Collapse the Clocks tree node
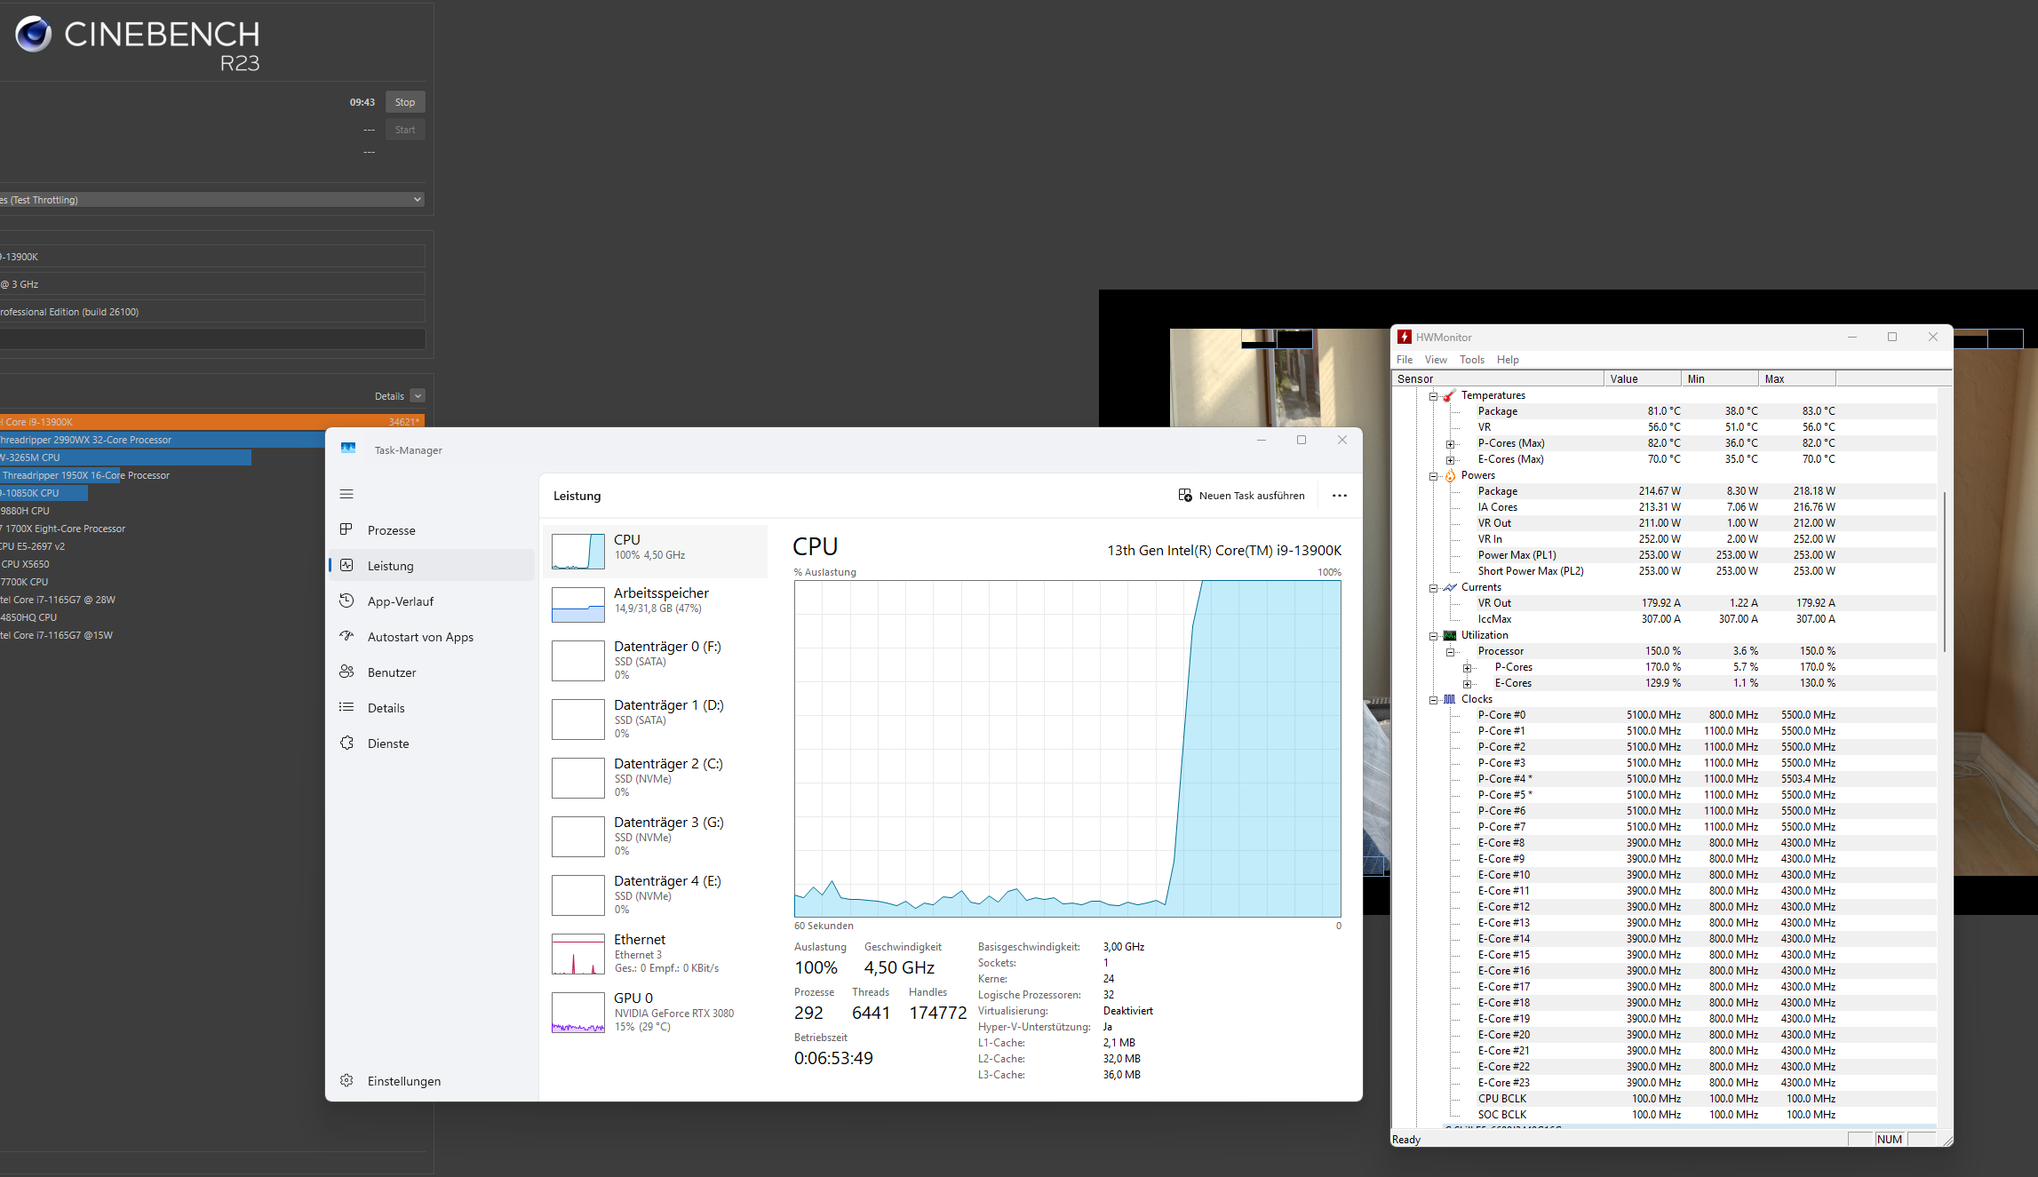The height and width of the screenshot is (1177, 2038). coord(1433,700)
